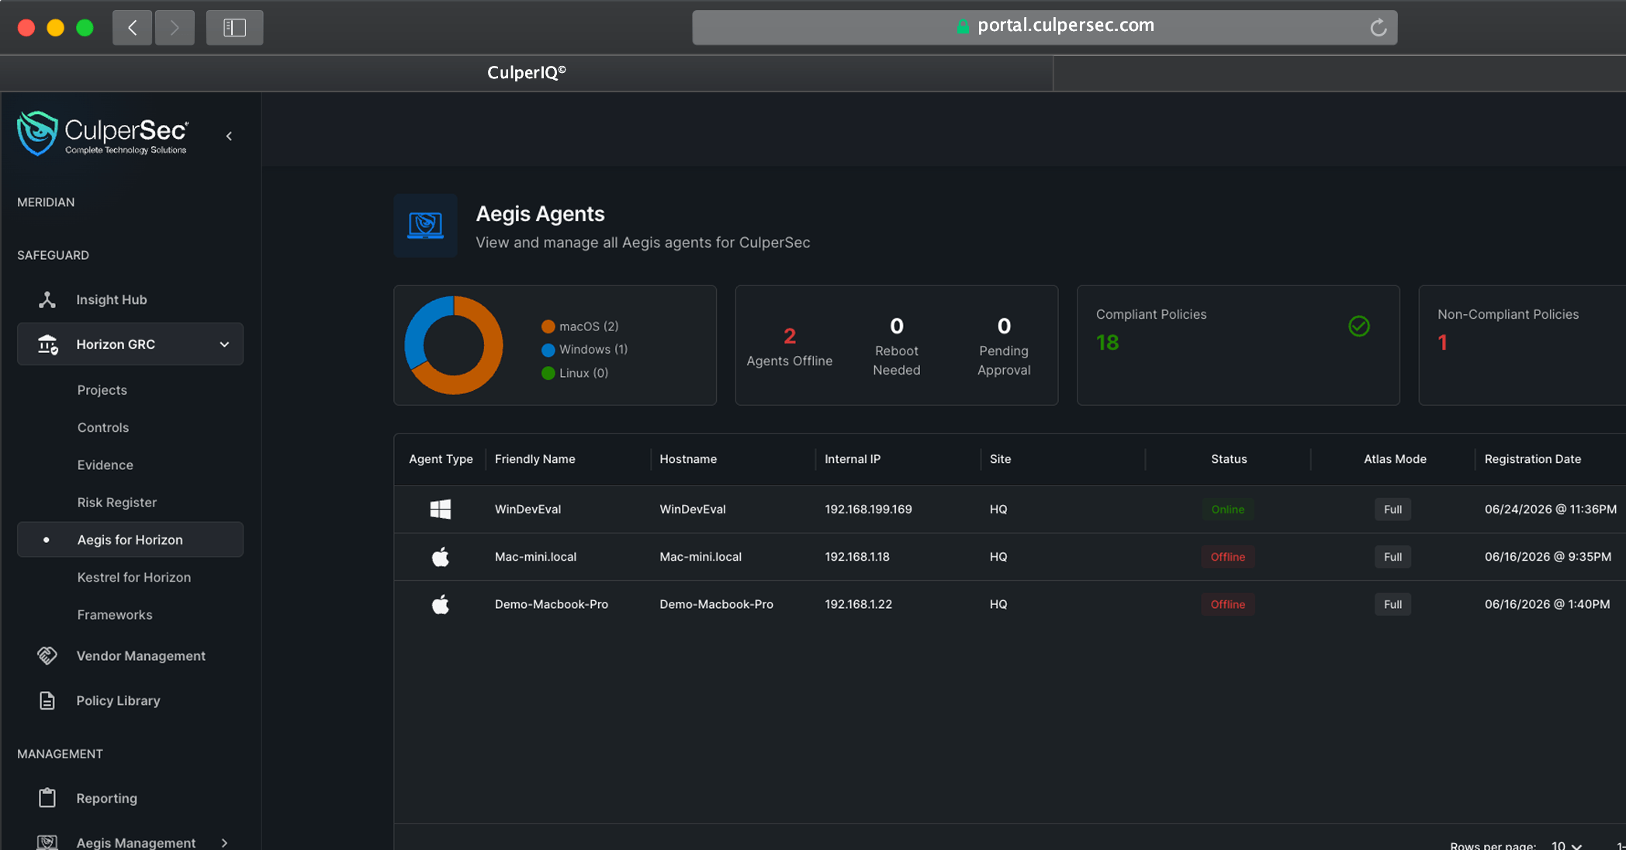
Task: Click the browser back arrow button
Action: pos(132,28)
